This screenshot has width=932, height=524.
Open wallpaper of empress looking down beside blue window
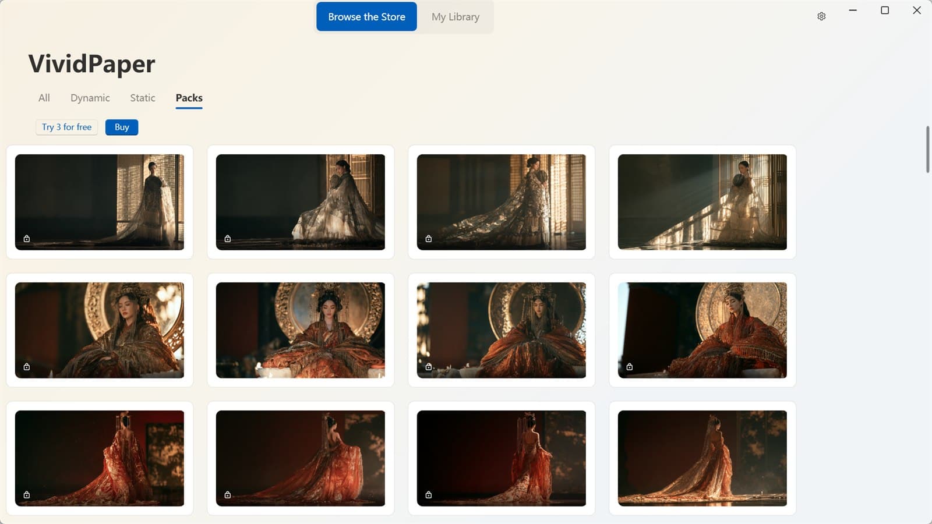pos(702,330)
